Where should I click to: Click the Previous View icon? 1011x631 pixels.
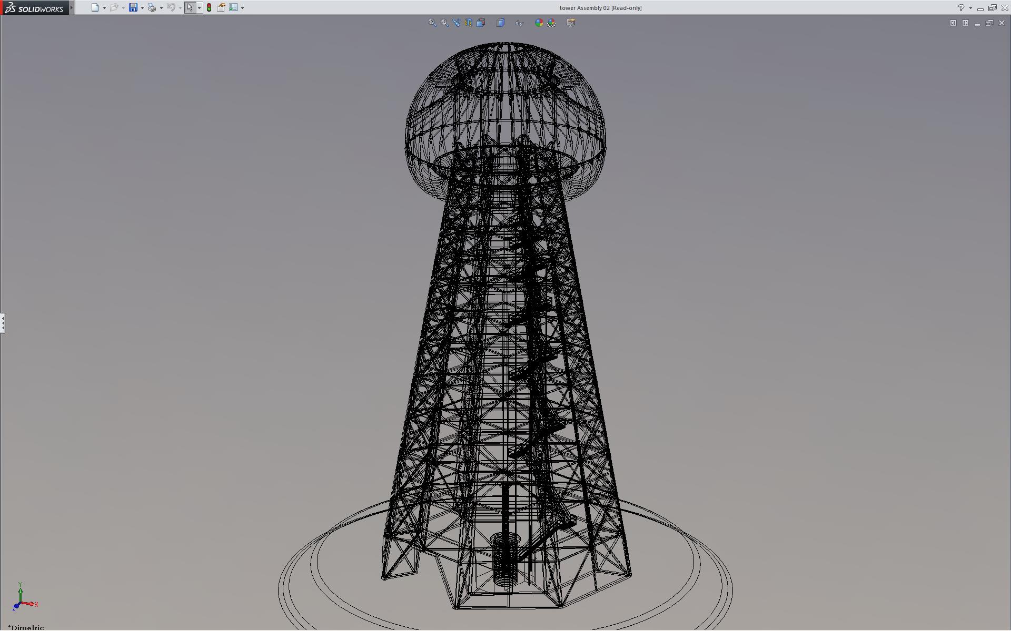tap(457, 23)
